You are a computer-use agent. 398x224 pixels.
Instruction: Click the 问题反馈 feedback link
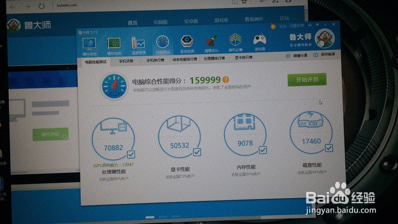point(297,25)
